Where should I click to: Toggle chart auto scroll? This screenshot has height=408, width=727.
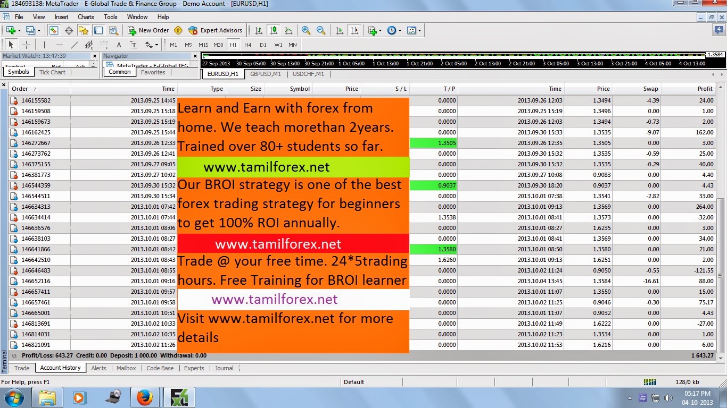340,30
